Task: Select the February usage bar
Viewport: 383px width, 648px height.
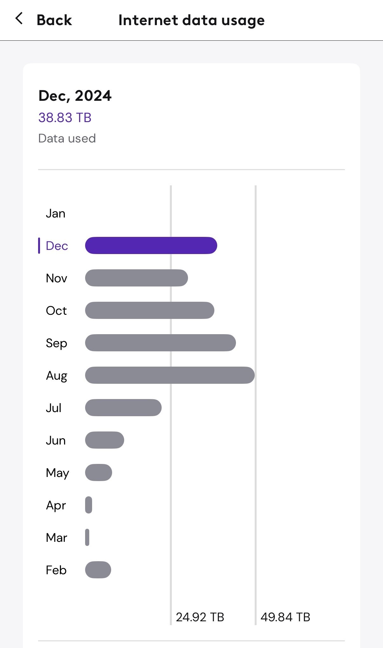Action: pyautogui.click(x=98, y=570)
